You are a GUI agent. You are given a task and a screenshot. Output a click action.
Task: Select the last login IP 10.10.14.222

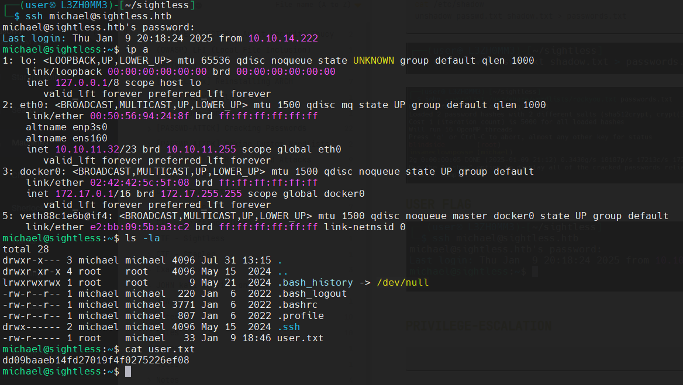pos(283,39)
